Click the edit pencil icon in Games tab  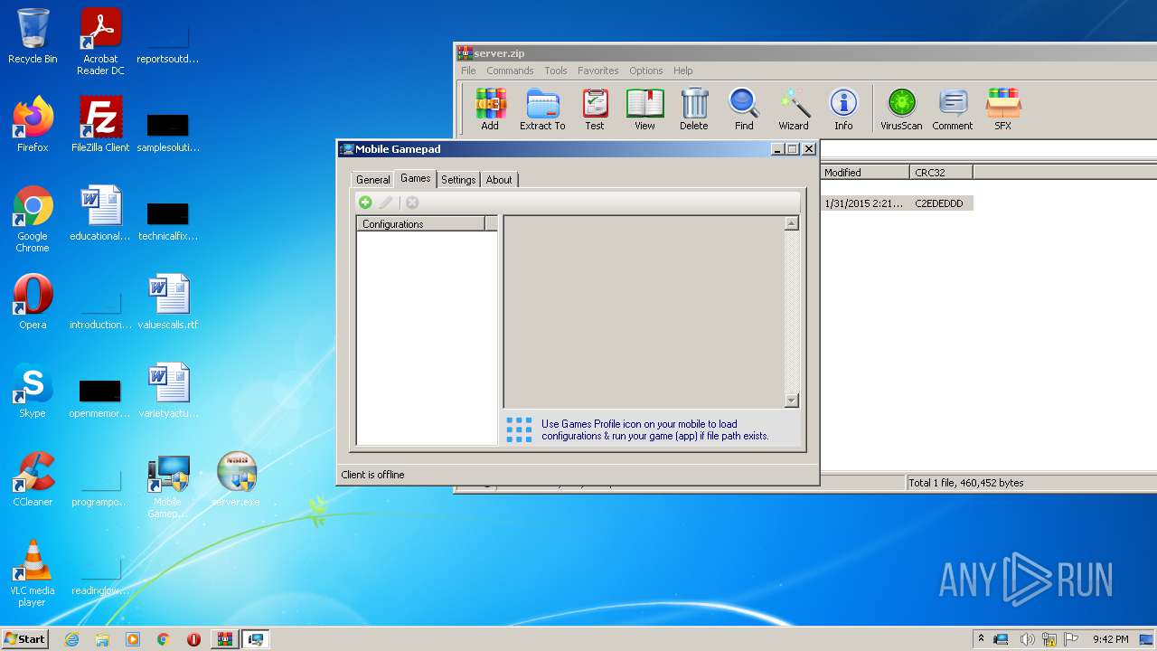tap(386, 203)
